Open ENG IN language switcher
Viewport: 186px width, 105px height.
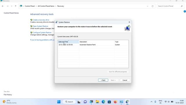pyautogui.click(x=160, y=102)
